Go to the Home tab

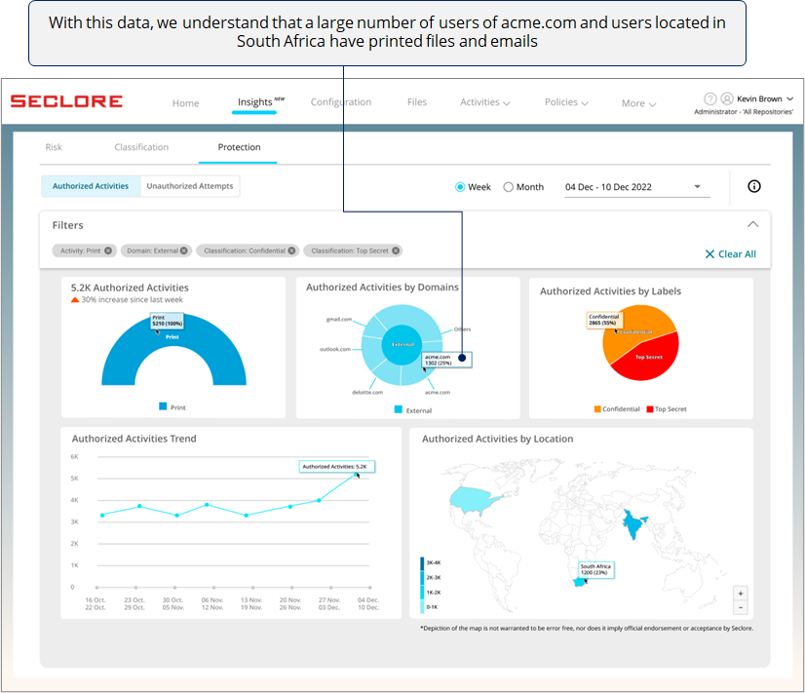(x=185, y=103)
